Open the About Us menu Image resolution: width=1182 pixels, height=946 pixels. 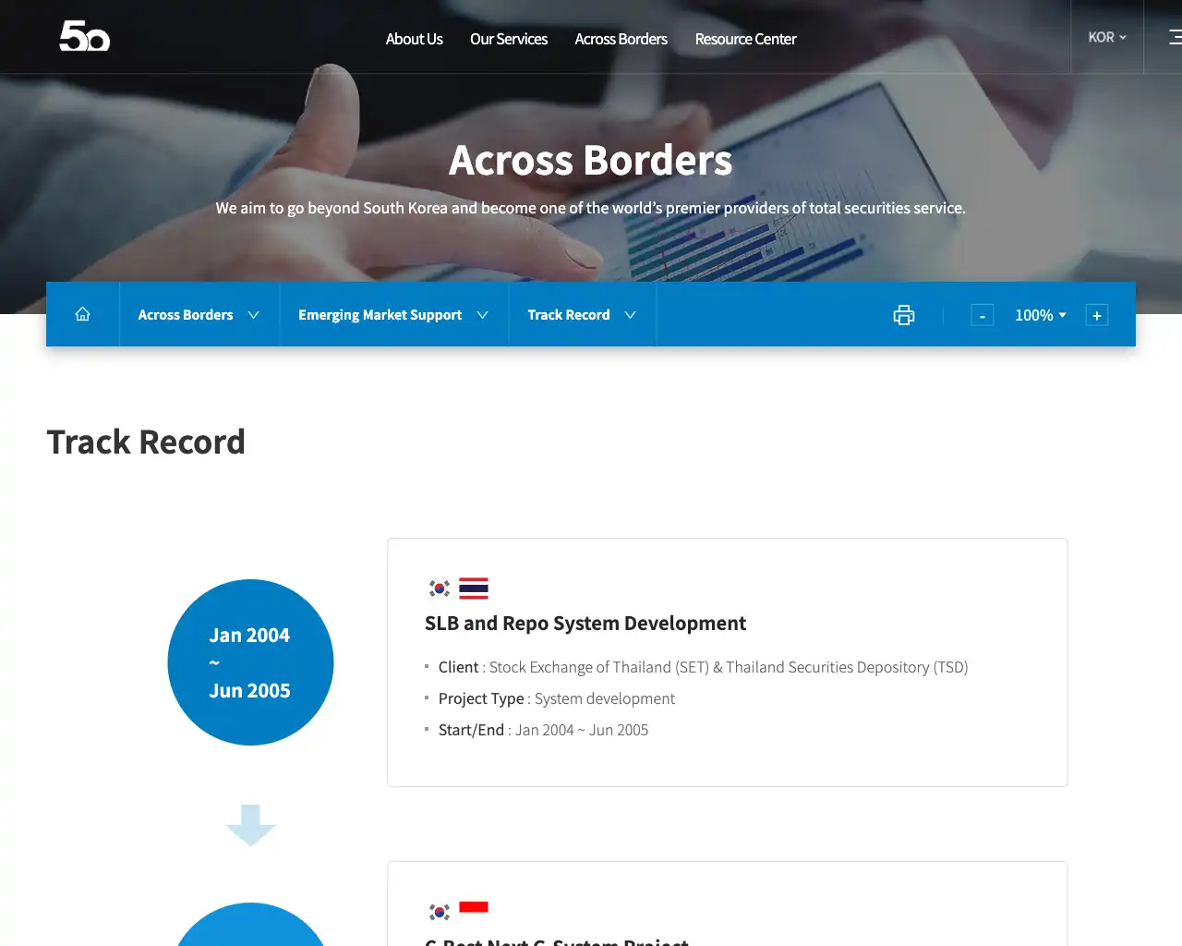click(414, 39)
